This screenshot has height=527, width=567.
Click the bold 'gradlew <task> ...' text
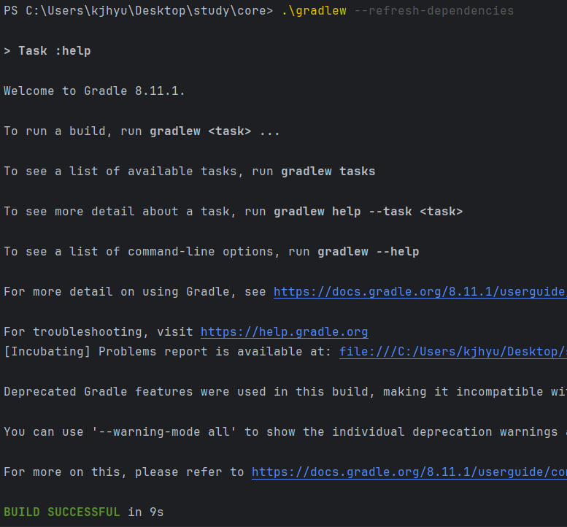click(215, 131)
